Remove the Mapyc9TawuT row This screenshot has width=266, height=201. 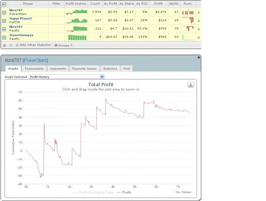pos(198,21)
